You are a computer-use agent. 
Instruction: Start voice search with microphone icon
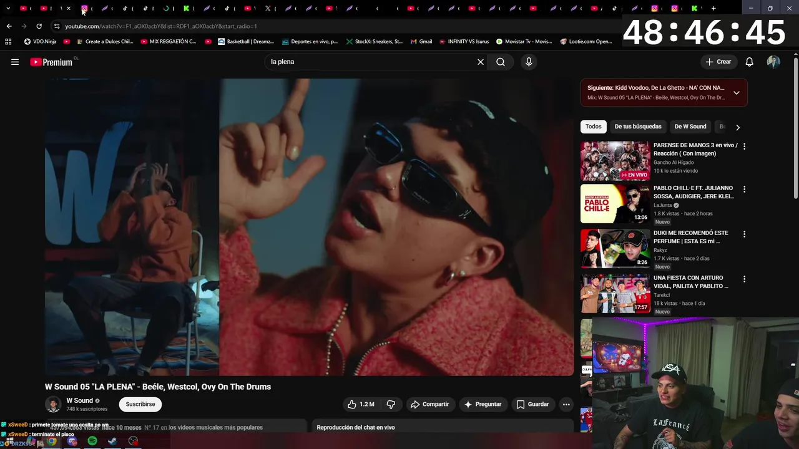pyautogui.click(x=529, y=62)
